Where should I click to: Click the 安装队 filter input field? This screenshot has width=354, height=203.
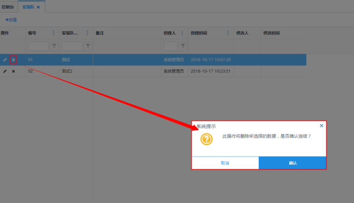[72, 46]
